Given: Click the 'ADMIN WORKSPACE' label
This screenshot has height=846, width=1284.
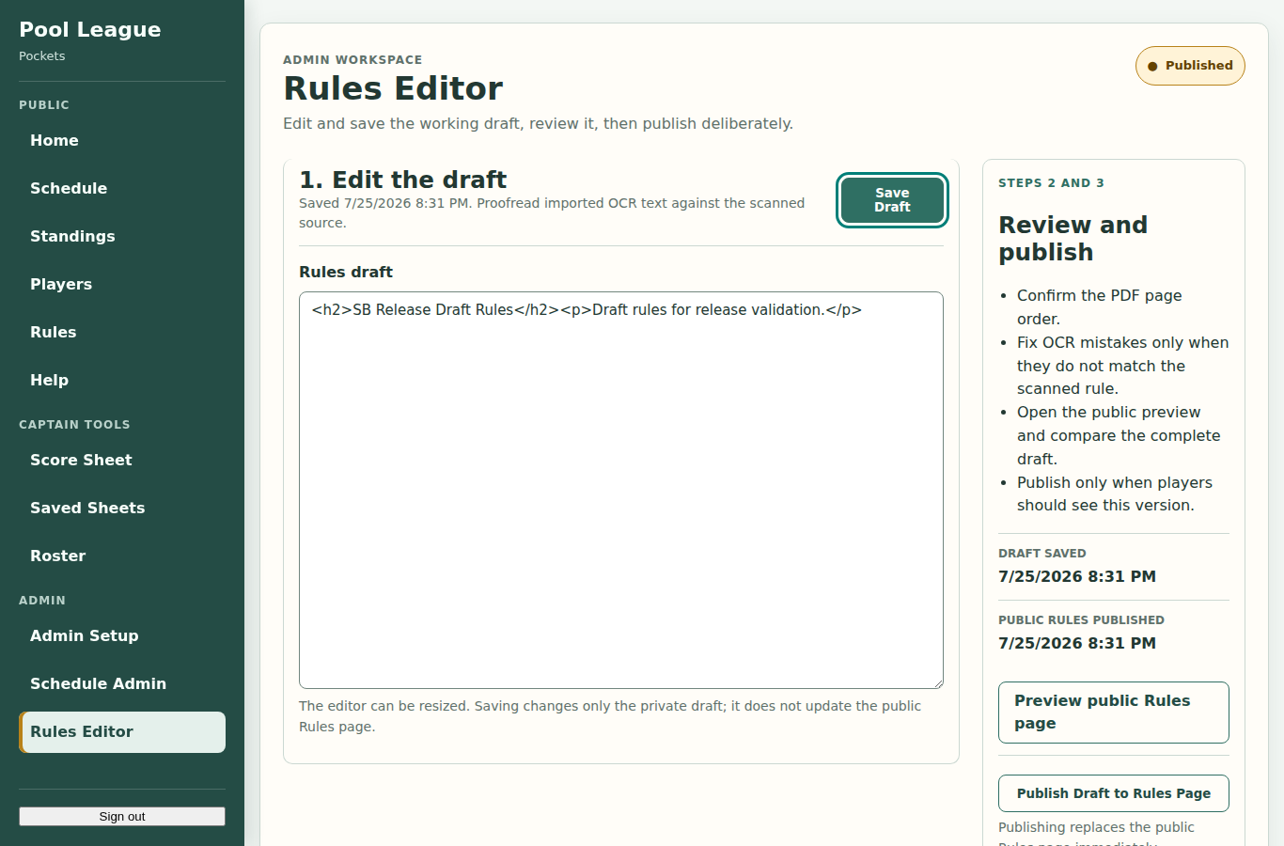Looking at the screenshot, I should (x=352, y=60).
